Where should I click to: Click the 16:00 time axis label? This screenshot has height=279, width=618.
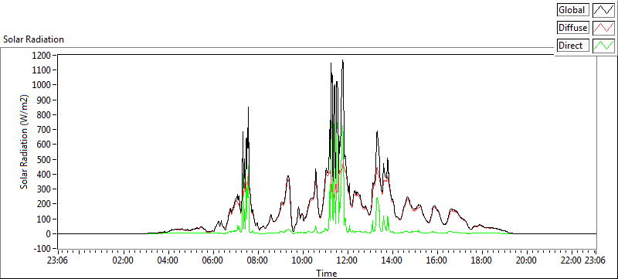[437, 260]
